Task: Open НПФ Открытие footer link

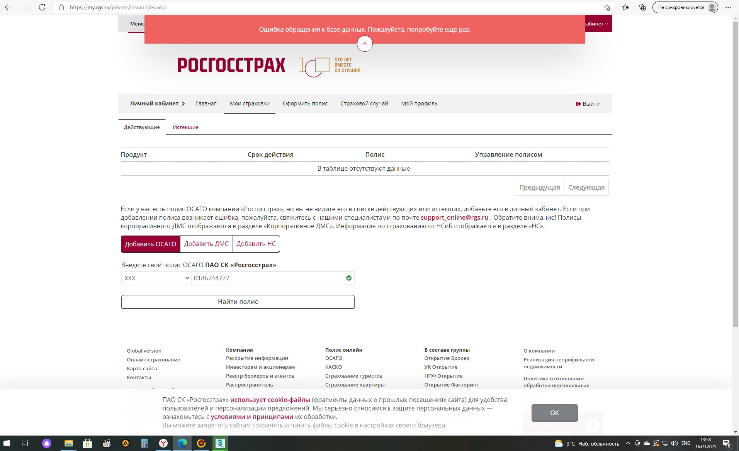Action: [443, 376]
